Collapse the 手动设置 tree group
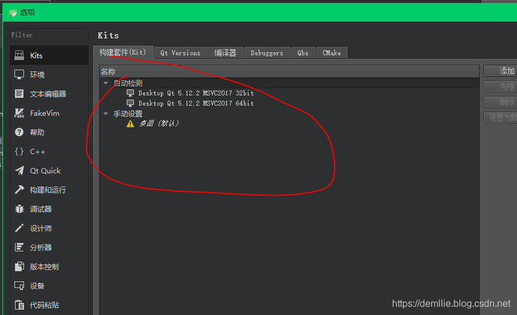517x315 pixels. coord(106,113)
